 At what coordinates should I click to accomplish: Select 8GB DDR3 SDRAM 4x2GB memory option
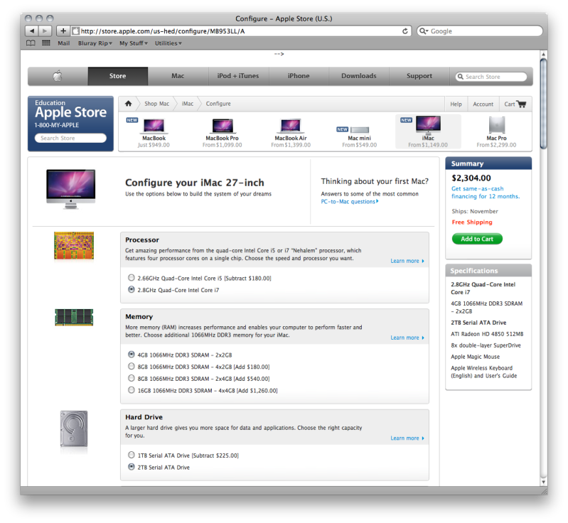click(x=132, y=366)
